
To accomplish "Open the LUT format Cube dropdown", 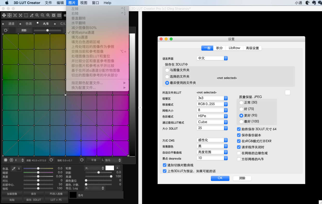I will pos(212,122).
